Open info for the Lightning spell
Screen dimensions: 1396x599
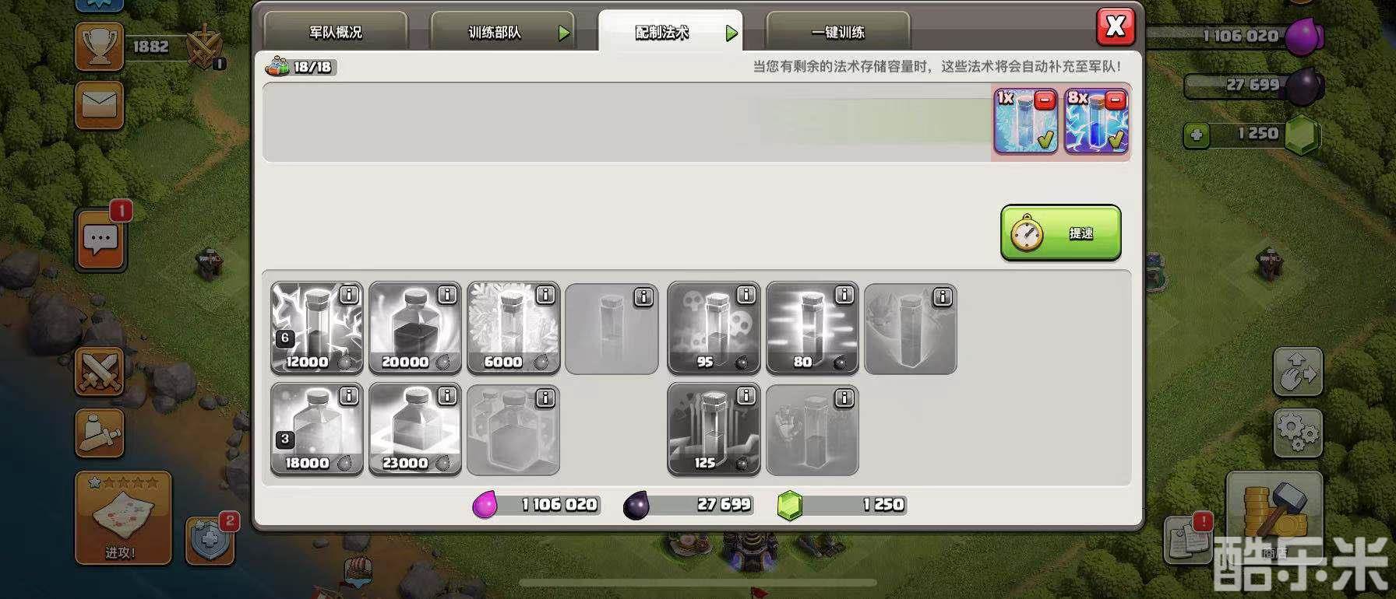(x=349, y=295)
